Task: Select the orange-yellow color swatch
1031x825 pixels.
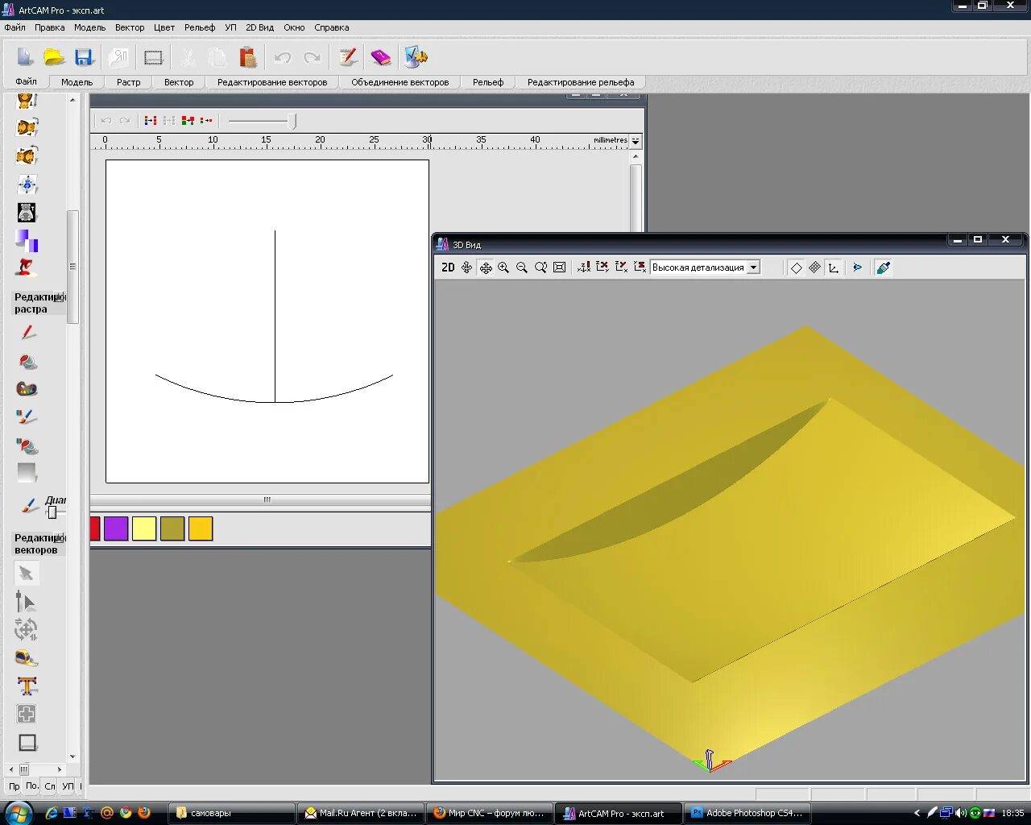Action: tap(201, 529)
